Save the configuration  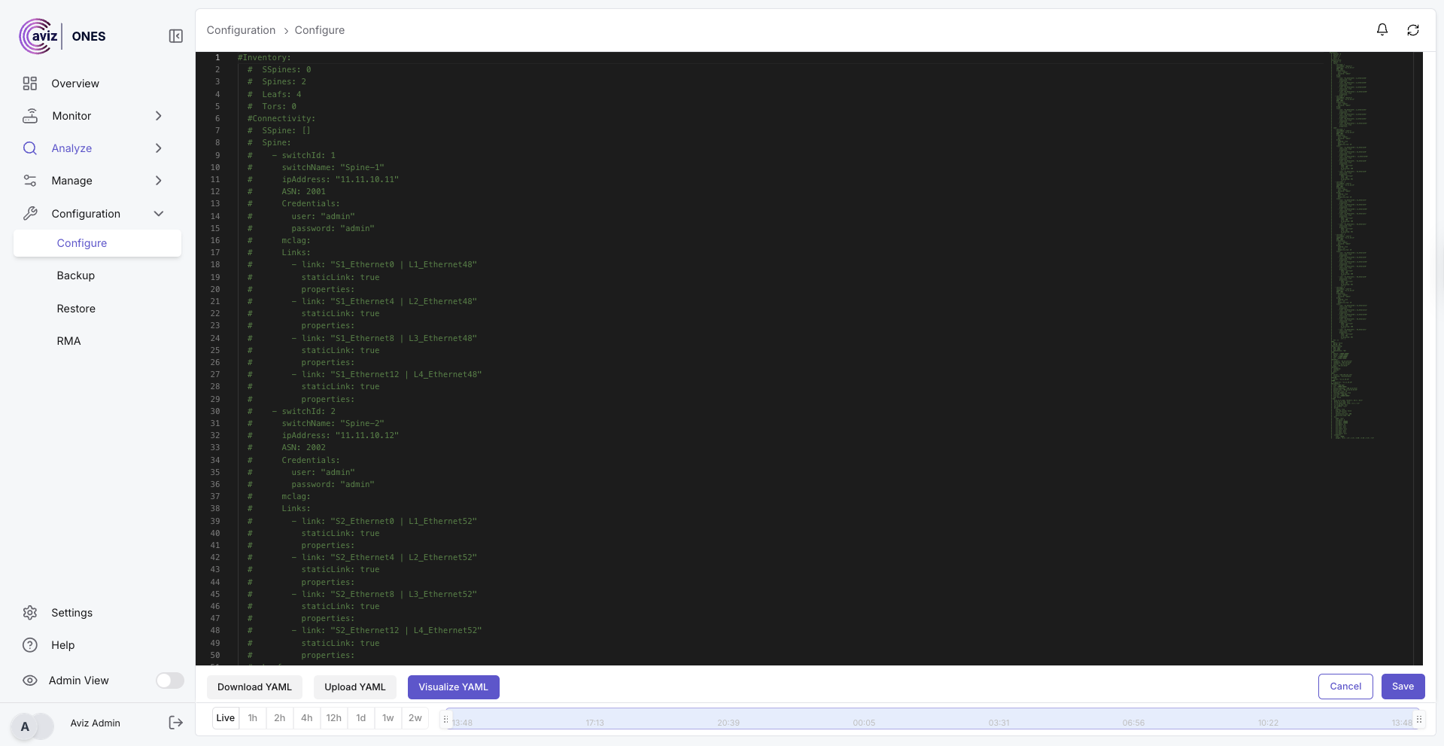coord(1403,687)
